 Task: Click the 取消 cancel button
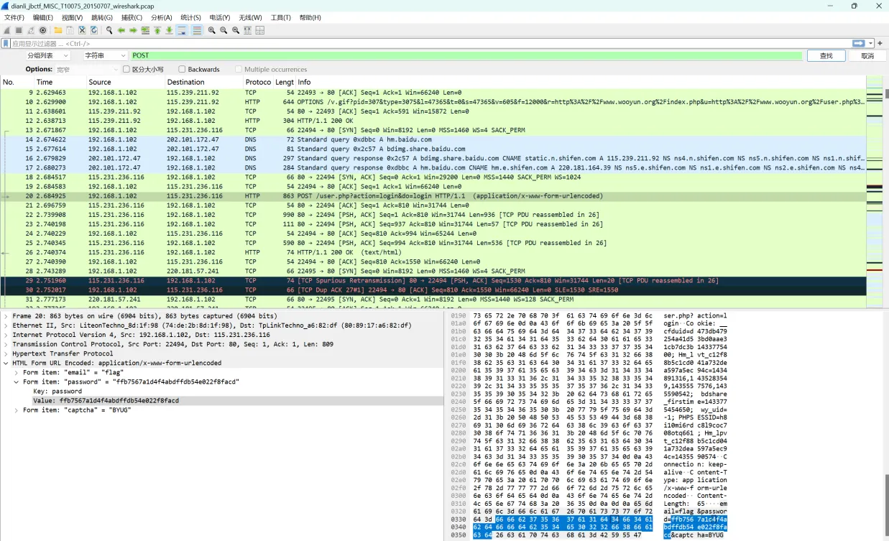pos(867,55)
